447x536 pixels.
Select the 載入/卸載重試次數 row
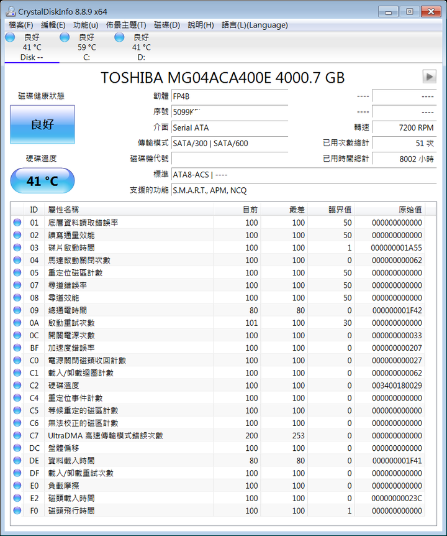coord(218,473)
